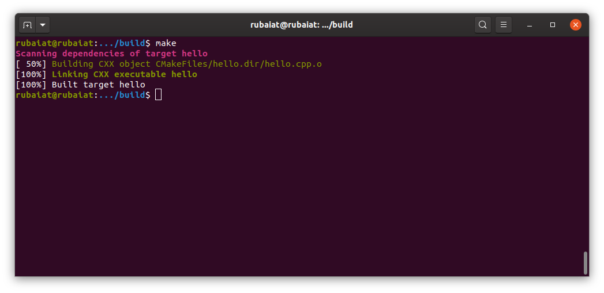
Task: Click the terminal scrollbar thumb
Action: pos(585,262)
